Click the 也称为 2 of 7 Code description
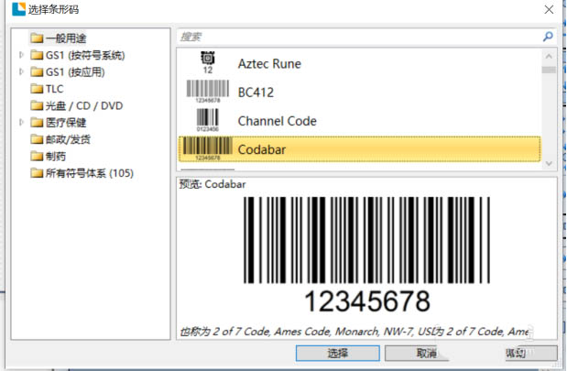 [354, 332]
